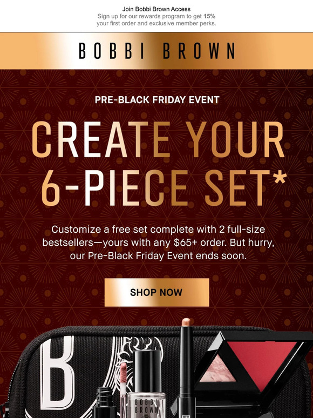Select the shimmer eyeshadow stick image
Image resolution: width=313 pixels, height=418 pixels.
click(x=186, y=368)
